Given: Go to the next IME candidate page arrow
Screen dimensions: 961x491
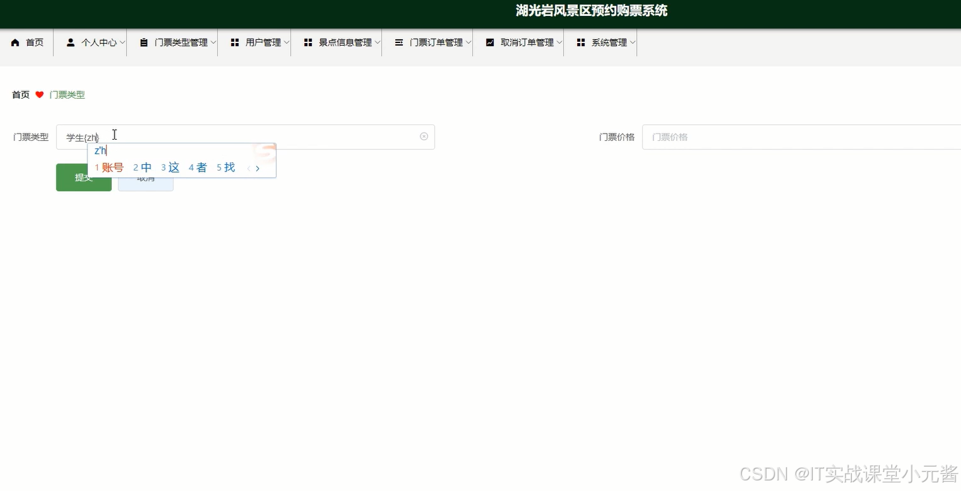Looking at the screenshot, I should pyautogui.click(x=257, y=168).
